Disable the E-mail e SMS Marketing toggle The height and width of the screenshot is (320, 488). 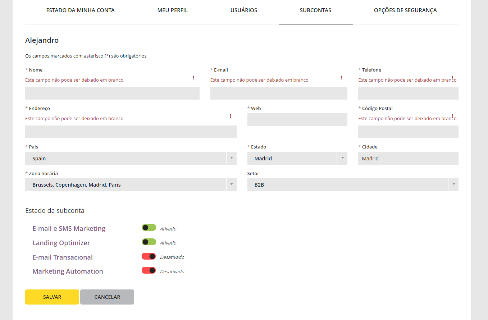149,228
